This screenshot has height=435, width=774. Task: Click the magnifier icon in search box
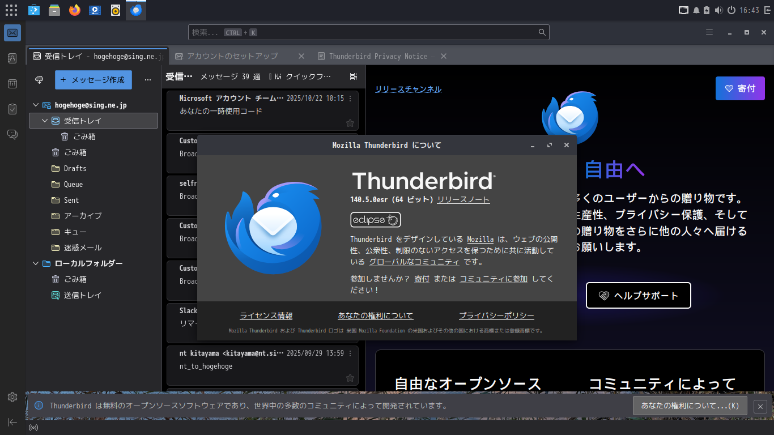pos(542,32)
